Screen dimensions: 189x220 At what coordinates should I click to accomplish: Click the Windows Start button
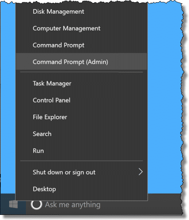point(13,204)
